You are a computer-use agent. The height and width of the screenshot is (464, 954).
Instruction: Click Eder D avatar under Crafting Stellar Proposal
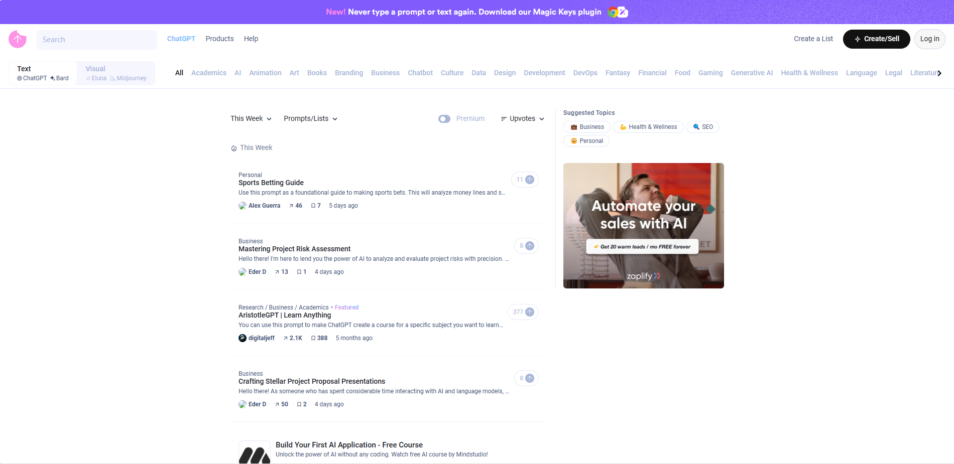coord(243,404)
